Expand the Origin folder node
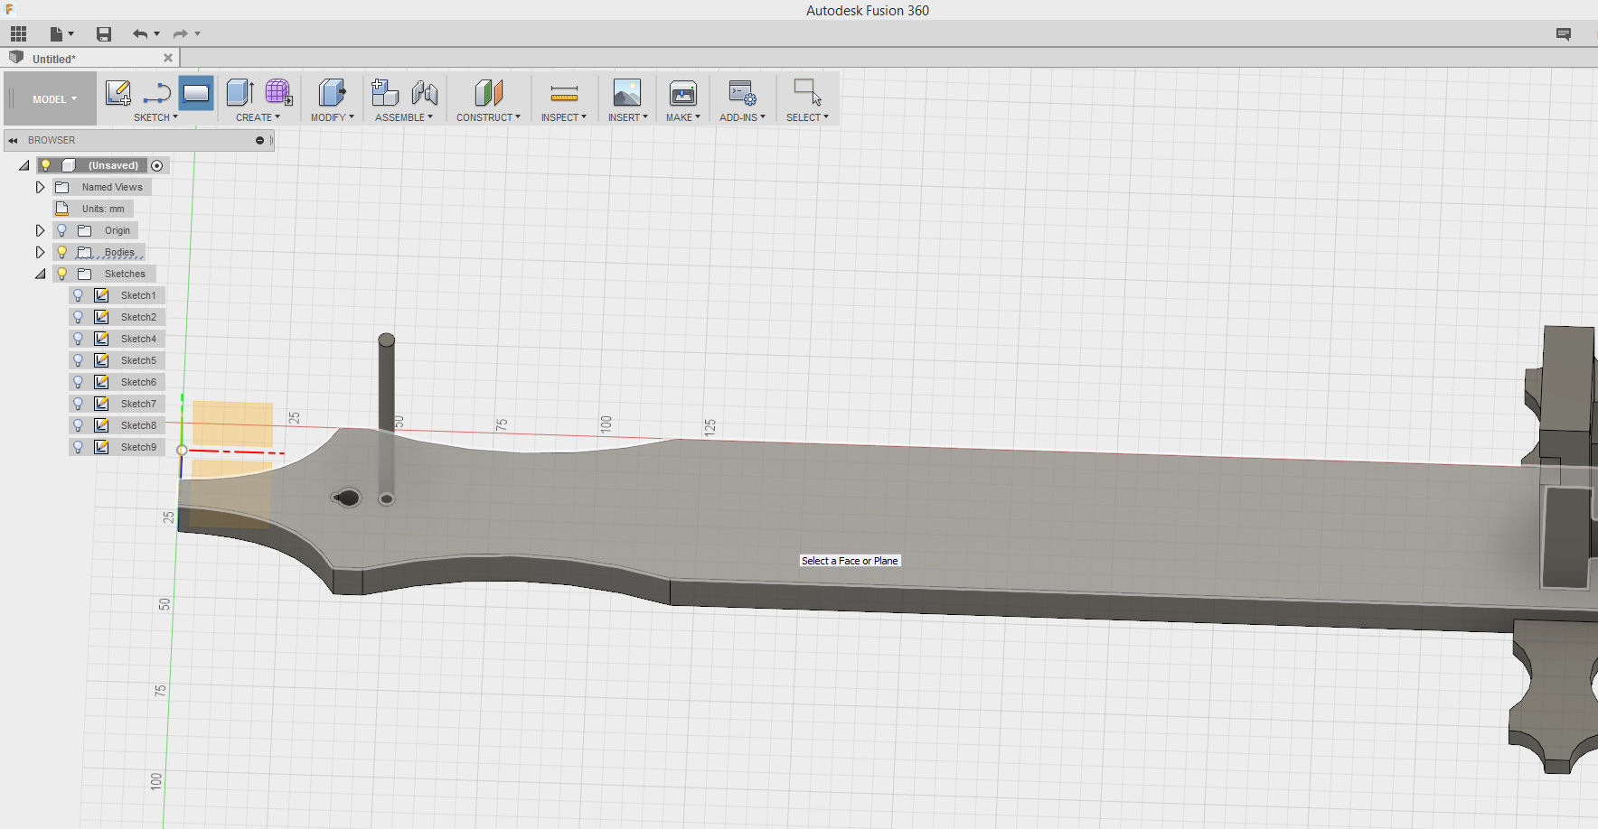Viewport: 1598px width, 829px height. [40, 230]
